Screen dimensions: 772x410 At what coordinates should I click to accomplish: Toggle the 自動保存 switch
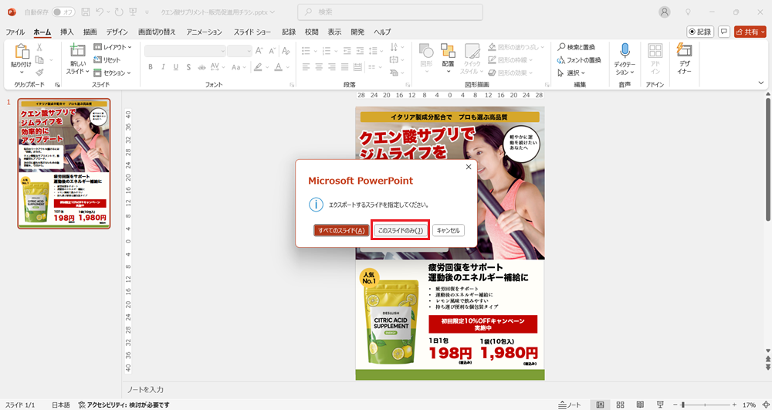point(63,12)
